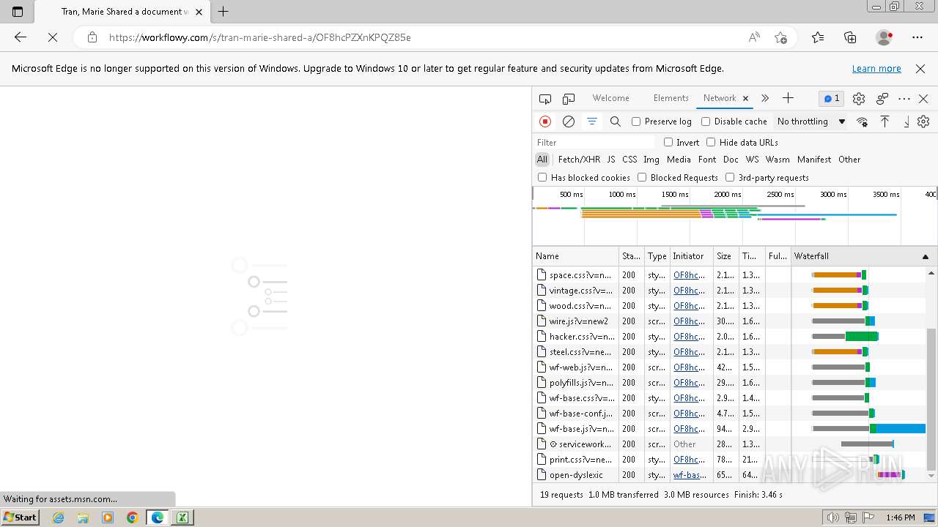The height and width of the screenshot is (527, 938).
Task: Close the Network tab in DevTools
Action: [745, 98]
